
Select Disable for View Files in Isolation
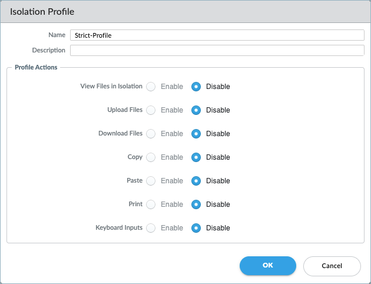pyautogui.click(x=197, y=87)
